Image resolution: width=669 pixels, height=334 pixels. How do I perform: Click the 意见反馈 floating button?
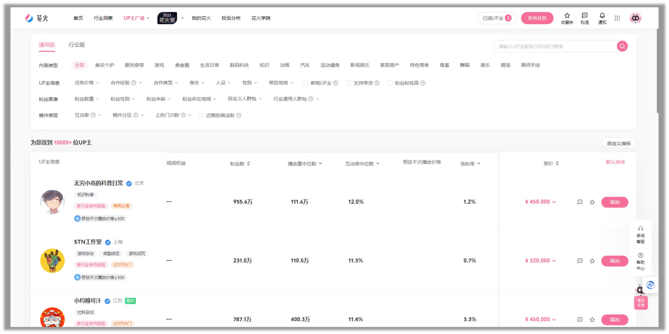click(x=641, y=303)
